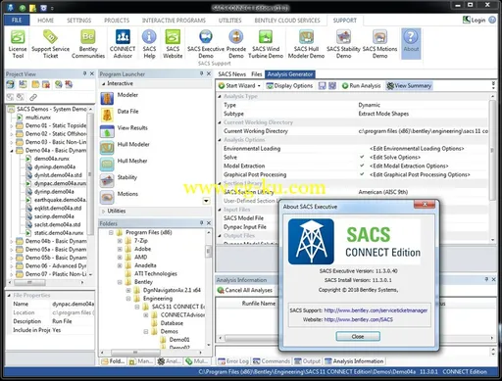Click the save icon in Analysis Generator toolbar
The height and width of the screenshot is (381, 502).
coord(322,86)
